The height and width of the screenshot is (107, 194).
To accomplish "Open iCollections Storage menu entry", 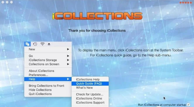I will tap(48, 60).
